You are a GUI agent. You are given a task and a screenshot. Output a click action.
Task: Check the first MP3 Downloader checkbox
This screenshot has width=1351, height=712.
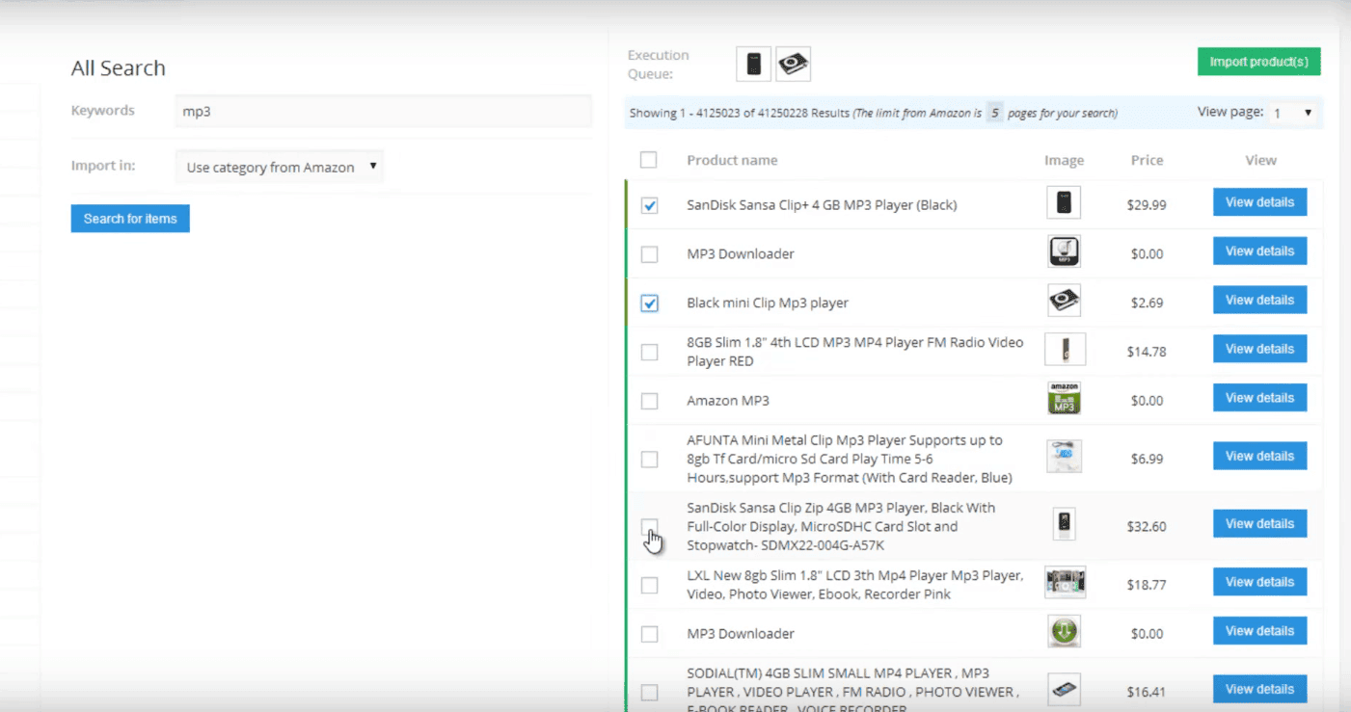(x=649, y=254)
